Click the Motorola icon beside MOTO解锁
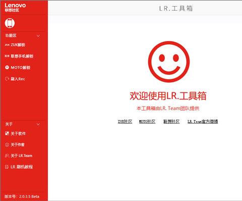The height and width of the screenshot is (201, 242). [7, 67]
